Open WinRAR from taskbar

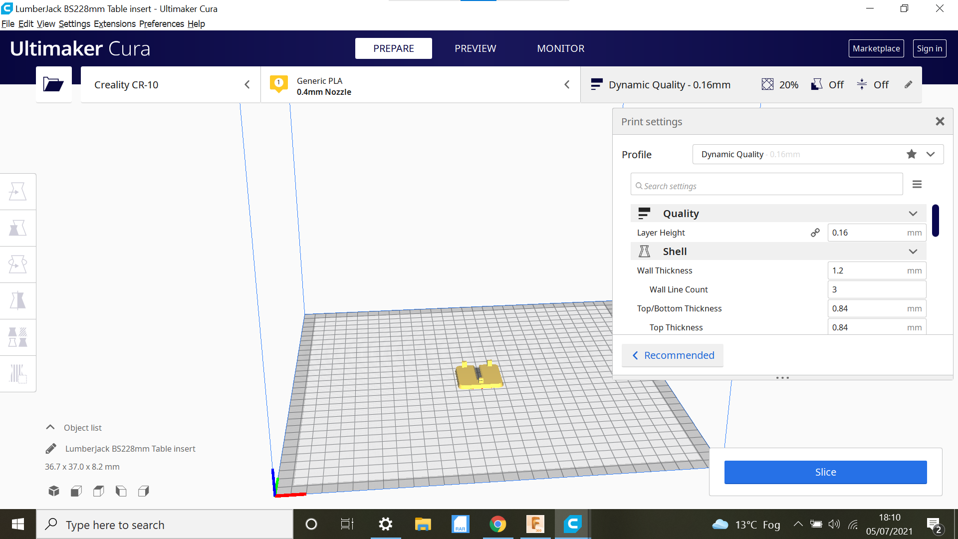(x=460, y=524)
